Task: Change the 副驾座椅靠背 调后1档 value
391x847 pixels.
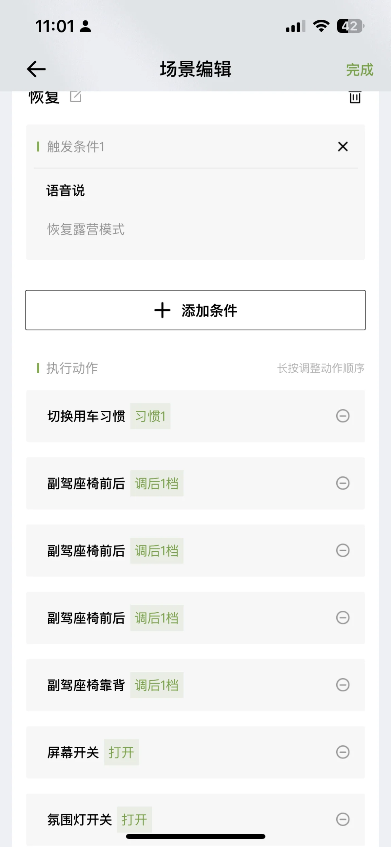Action: tap(157, 685)
